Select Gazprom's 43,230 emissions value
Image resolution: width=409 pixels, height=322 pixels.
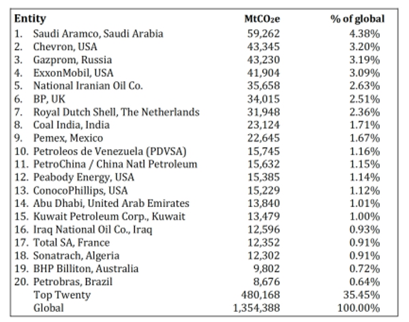[x=262, y=60]
